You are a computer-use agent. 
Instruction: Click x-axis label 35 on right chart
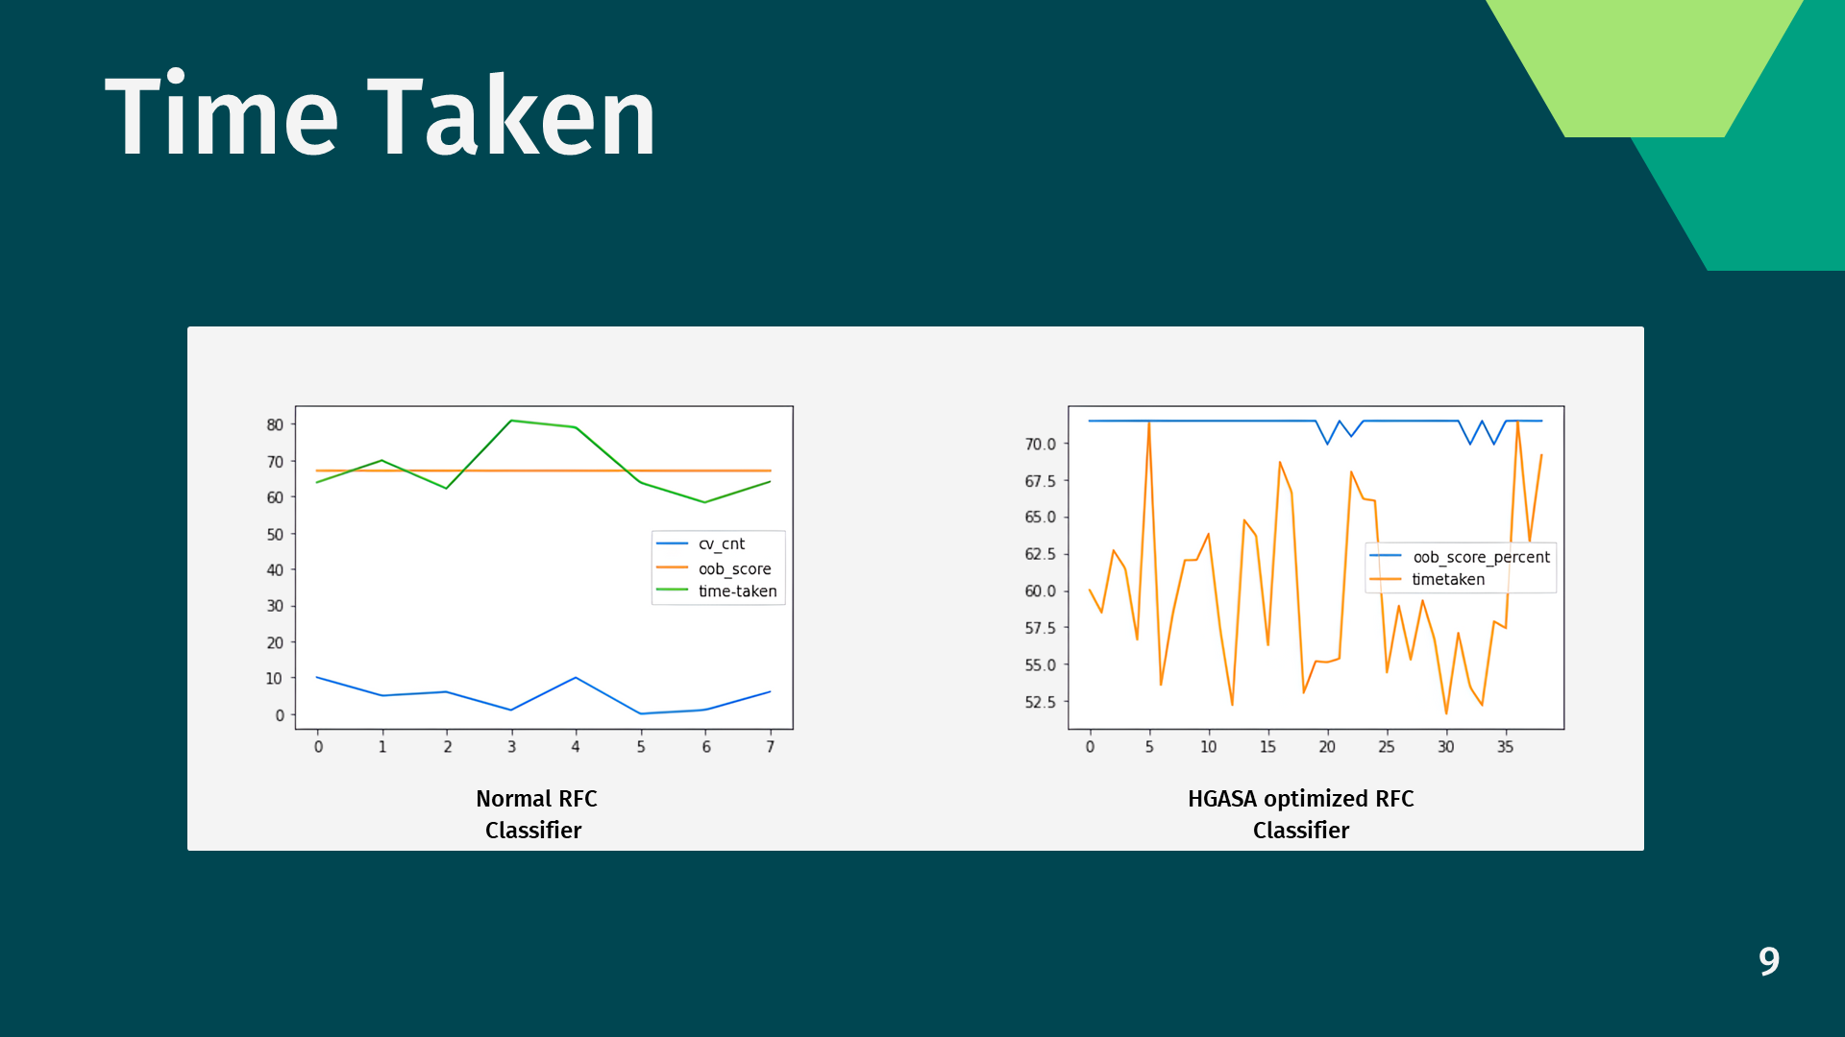coord(1505,747)
